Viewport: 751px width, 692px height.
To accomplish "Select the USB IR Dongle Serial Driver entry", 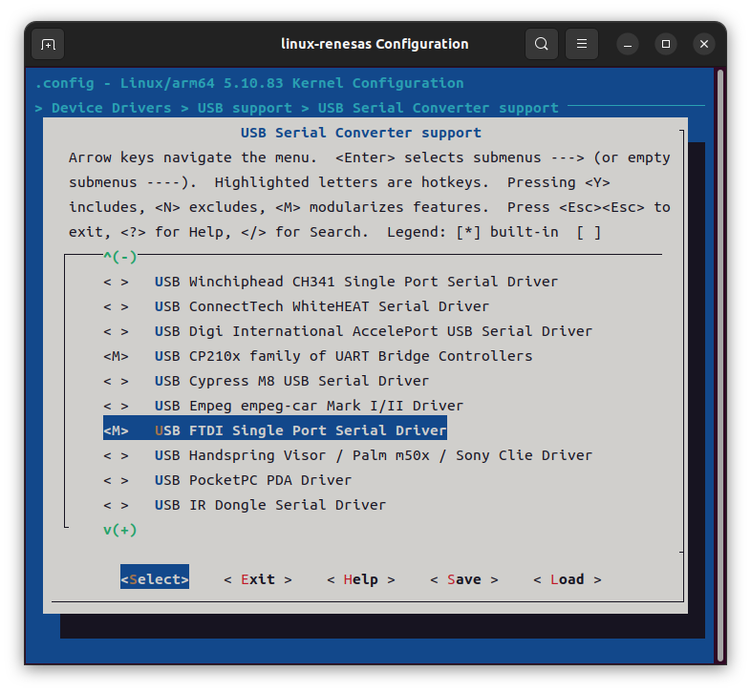I will [x=269, y=505].
